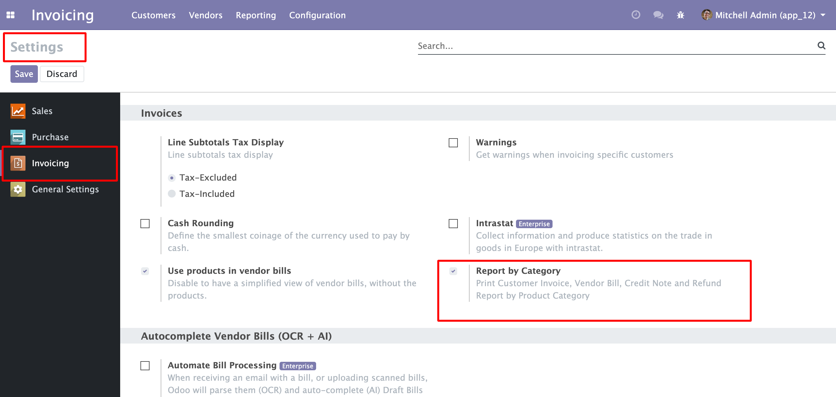This screenshot has height=397, width=836.
Task: Expand the Reporting menu
Action: pyautogui.click(x=256, y=15)
